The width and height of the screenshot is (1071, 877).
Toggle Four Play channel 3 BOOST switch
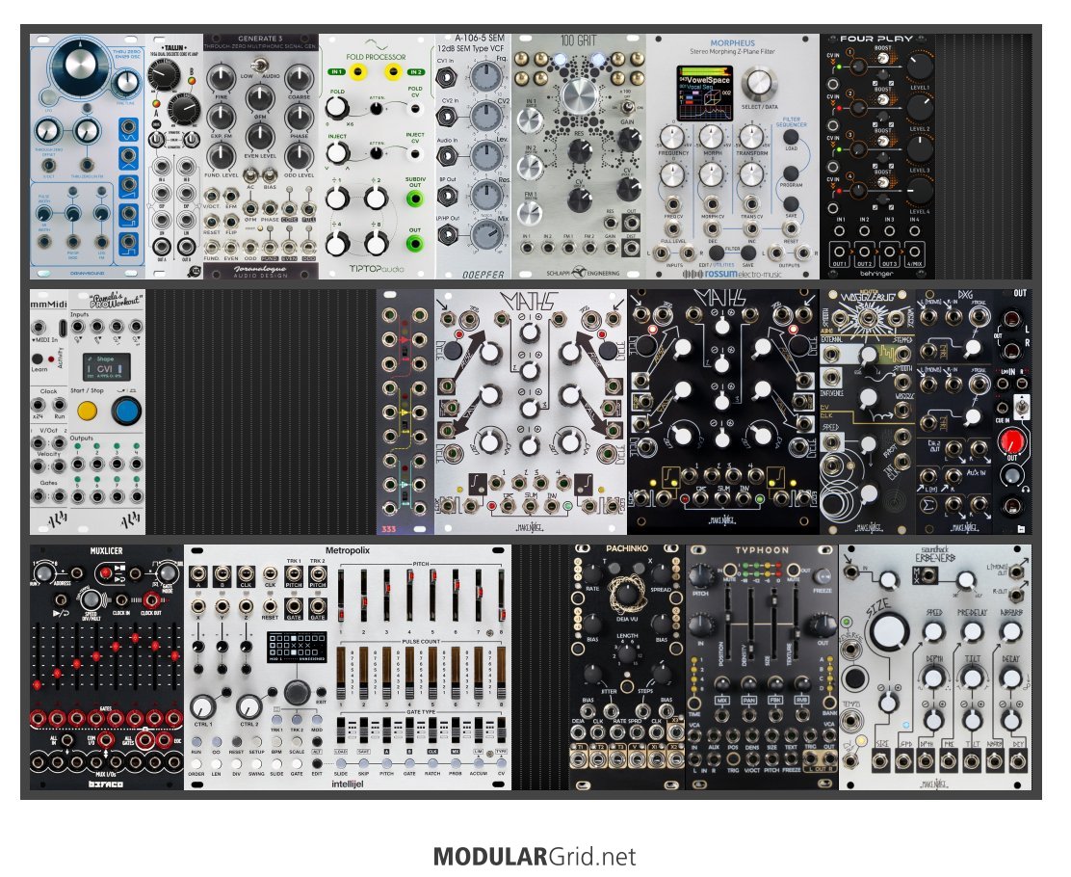pyautogui.click(x=884, y=141)
